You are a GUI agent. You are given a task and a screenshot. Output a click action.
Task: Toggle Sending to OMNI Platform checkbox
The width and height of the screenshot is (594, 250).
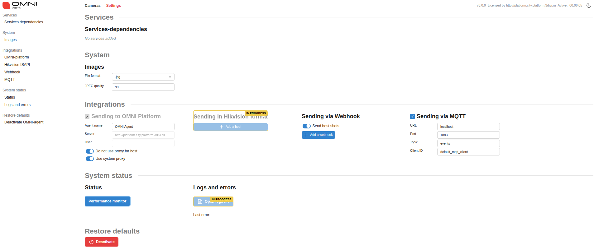pyautogui.click(x=87, y=117)
